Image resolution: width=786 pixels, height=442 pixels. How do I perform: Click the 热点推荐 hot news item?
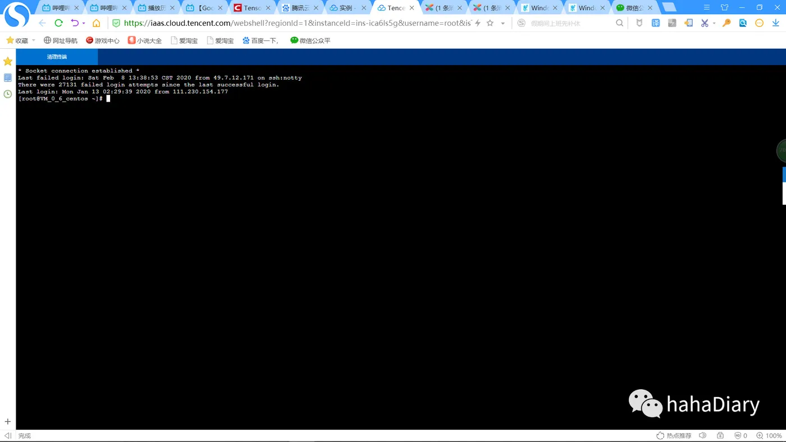(x=674, y=435)
